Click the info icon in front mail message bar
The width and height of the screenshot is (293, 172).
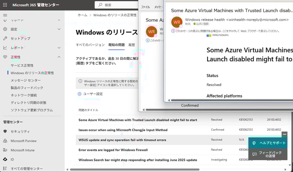pos(173,31)
